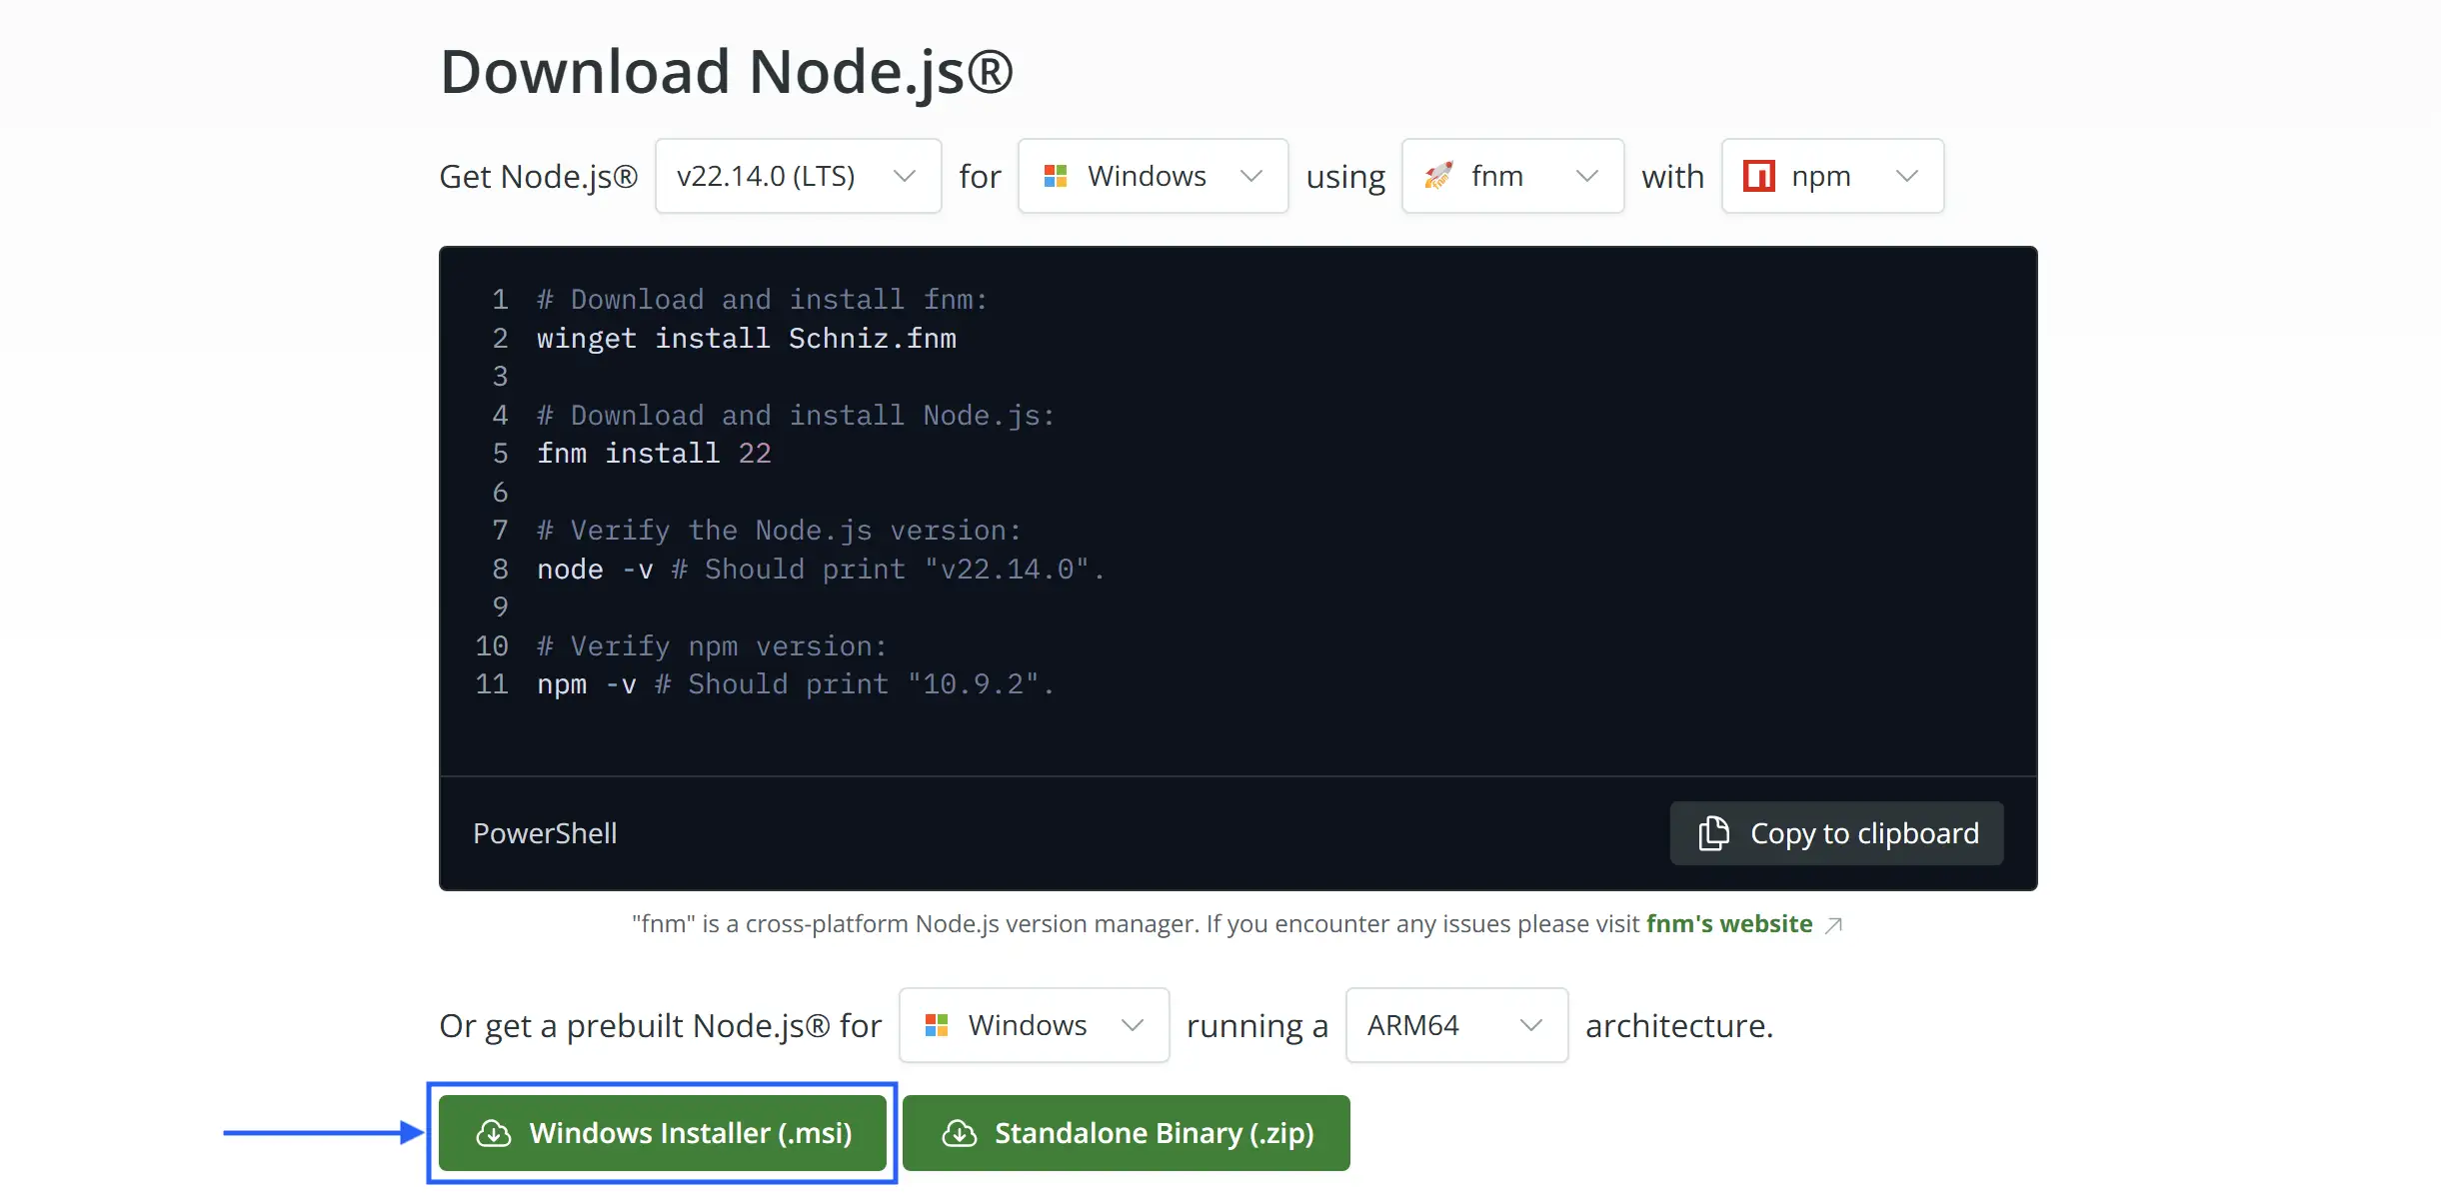Image resolution: width=2441 pixels, height=1195 pixels.
Task: Open the prebuilt Windows OS dropdown
Action: tap(1034, 1025)
